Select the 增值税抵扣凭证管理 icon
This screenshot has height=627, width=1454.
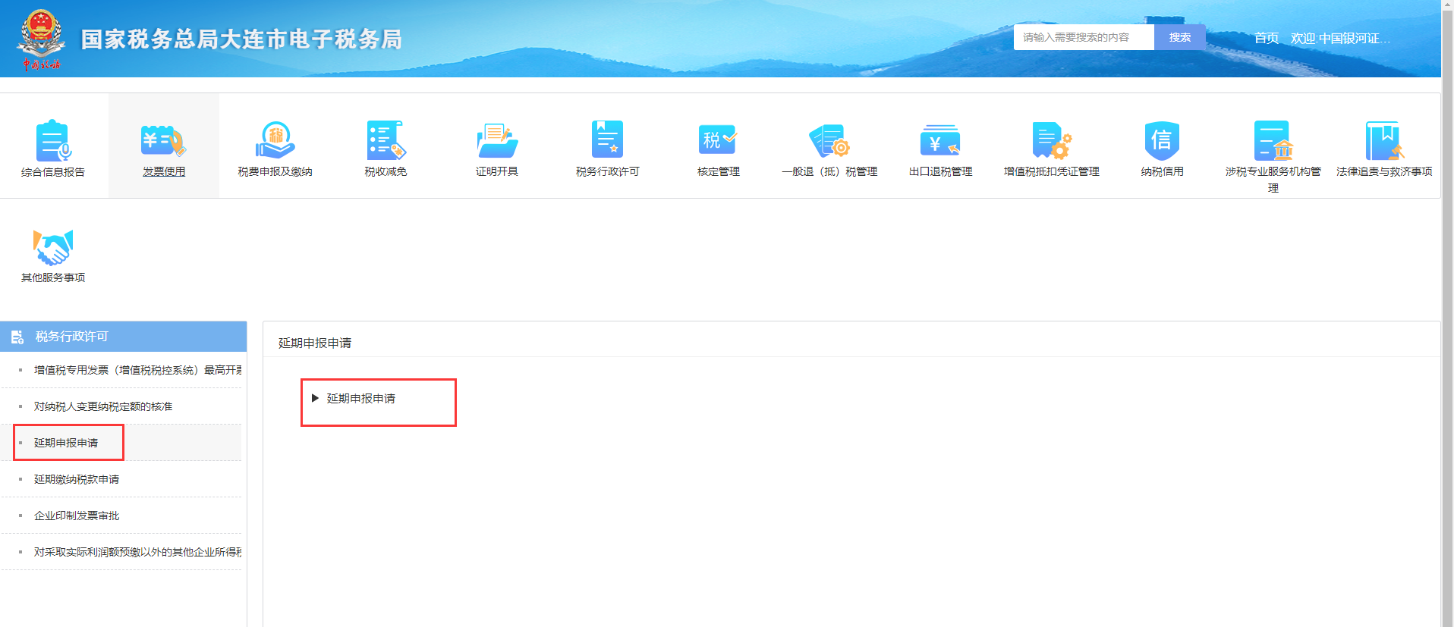[x=1052, y=141]
